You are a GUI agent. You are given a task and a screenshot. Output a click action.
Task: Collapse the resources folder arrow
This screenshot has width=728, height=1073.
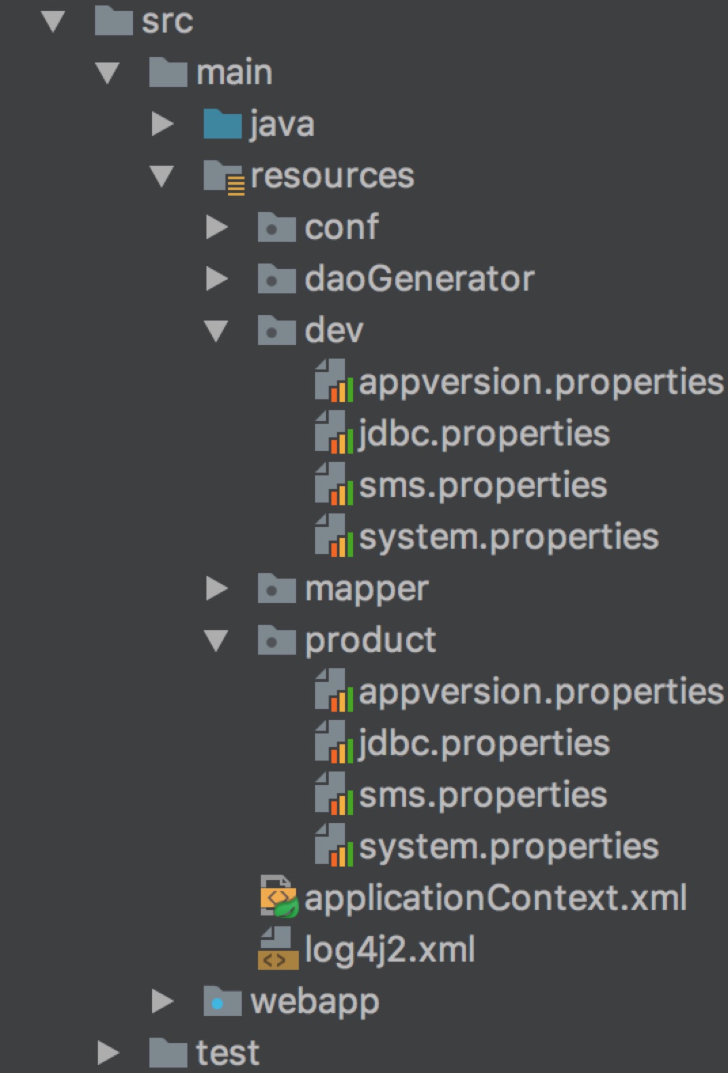tap(162, 175)
